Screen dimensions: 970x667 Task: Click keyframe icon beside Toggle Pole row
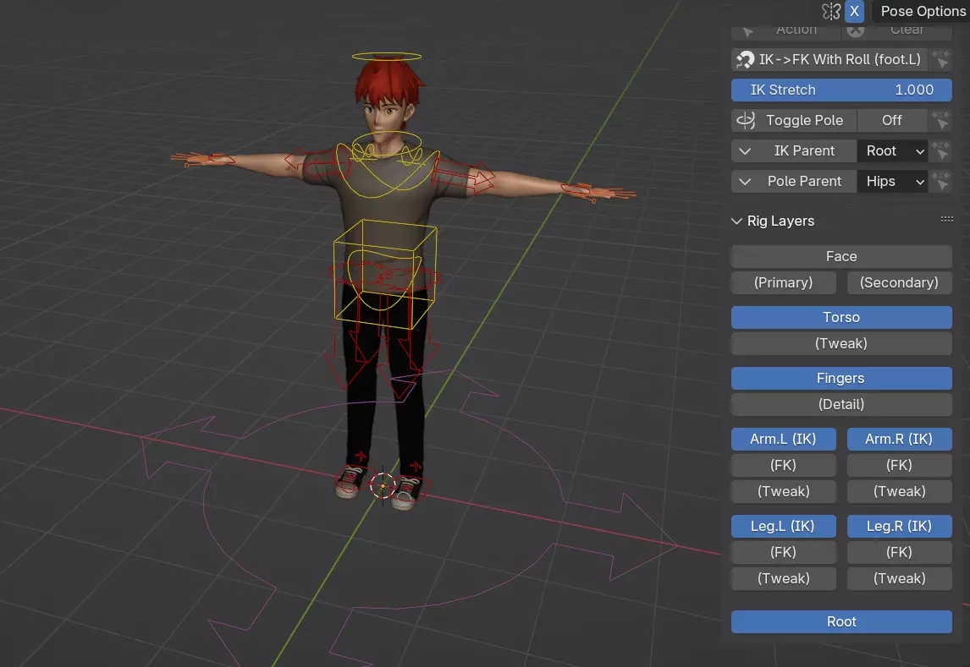940,120
